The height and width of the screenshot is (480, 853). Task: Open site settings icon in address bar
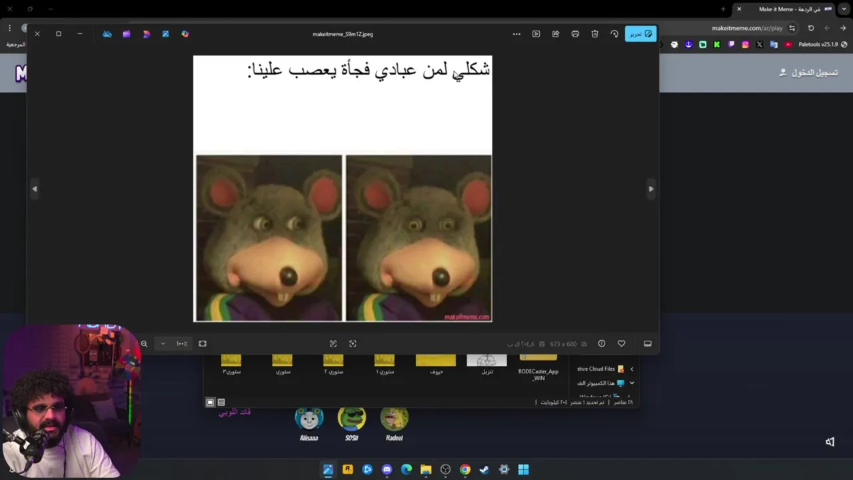pyautogui.click(x=792, y=28)
